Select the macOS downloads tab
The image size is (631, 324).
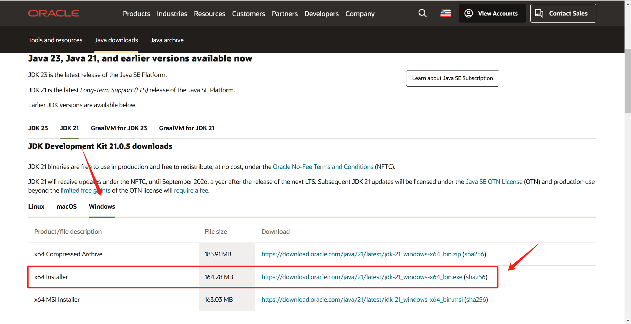[67, 206]
